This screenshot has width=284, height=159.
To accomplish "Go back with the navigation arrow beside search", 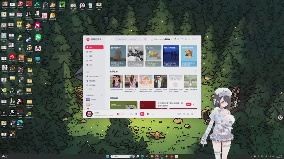I will coord(111,39).
